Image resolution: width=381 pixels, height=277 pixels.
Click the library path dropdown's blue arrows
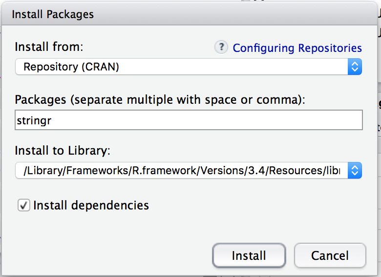pos(355,170)
